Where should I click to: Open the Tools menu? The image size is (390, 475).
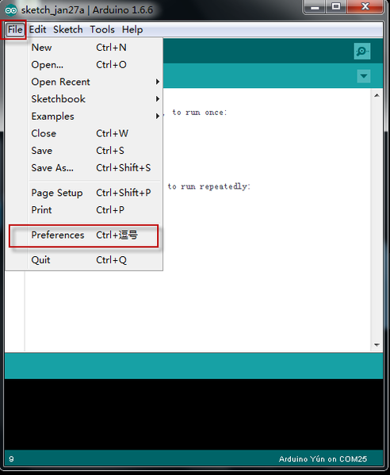102,29
